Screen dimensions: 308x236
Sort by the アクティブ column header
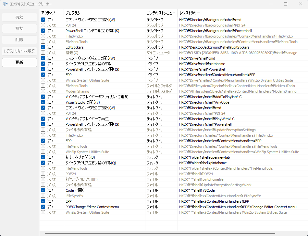click(x=52, y=13)
